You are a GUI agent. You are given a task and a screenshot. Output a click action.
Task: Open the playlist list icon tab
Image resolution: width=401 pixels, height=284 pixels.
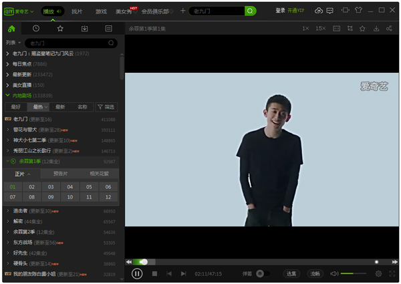[x=108, y=28]
